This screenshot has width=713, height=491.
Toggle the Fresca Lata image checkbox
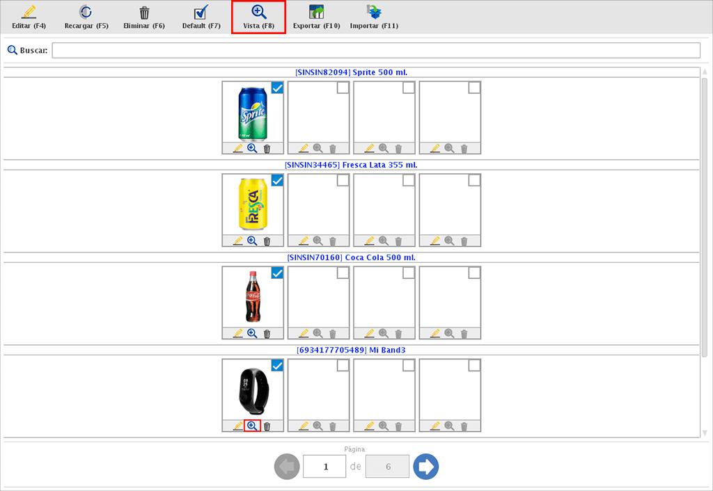click(x=277, y=180)
